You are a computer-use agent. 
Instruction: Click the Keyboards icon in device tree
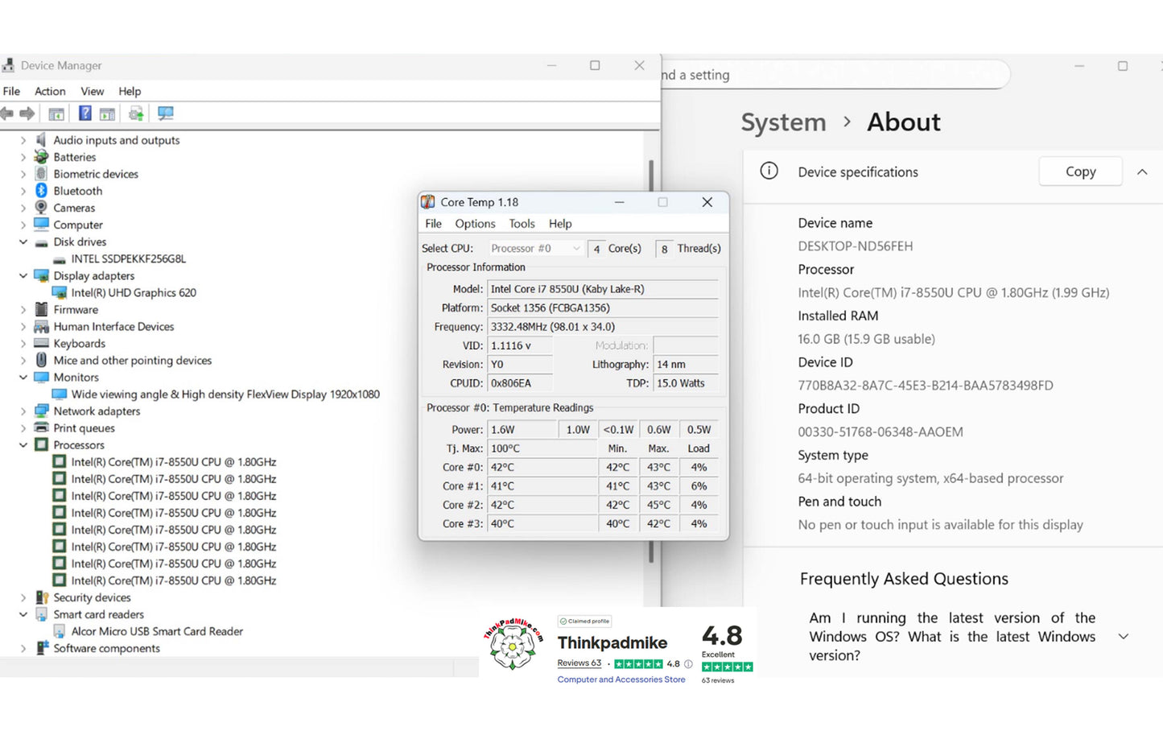click(x=42, y=344)
